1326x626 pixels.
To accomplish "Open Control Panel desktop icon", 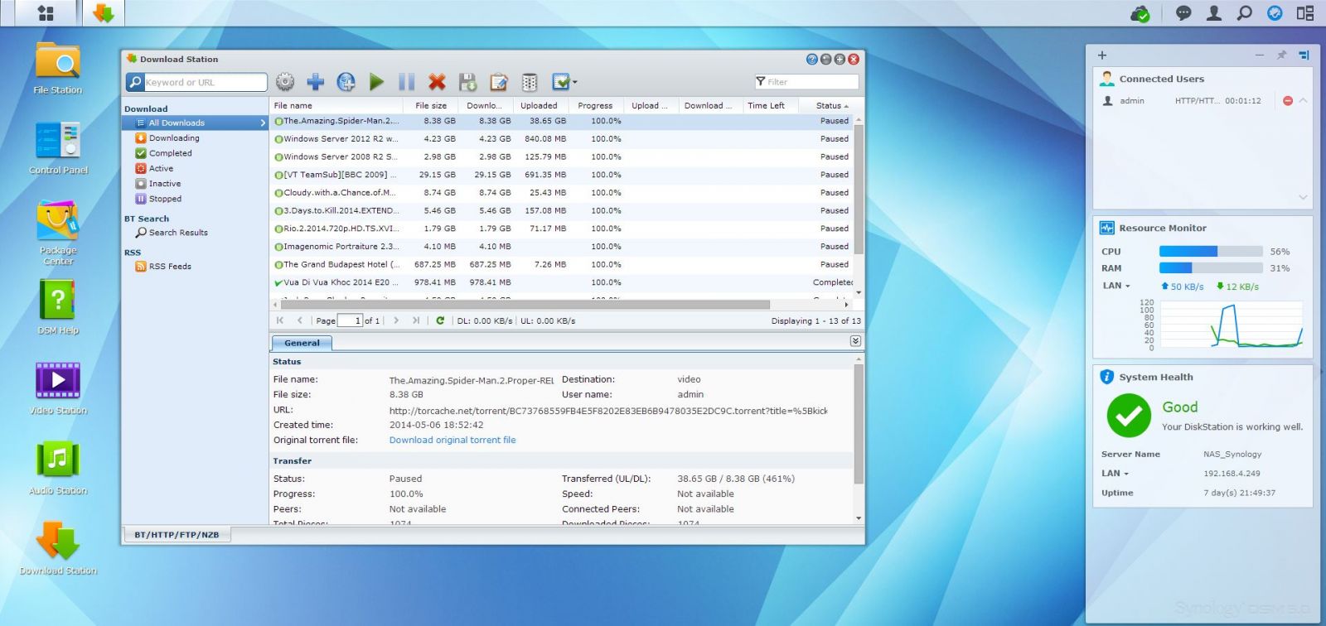I will click(58, 148).
